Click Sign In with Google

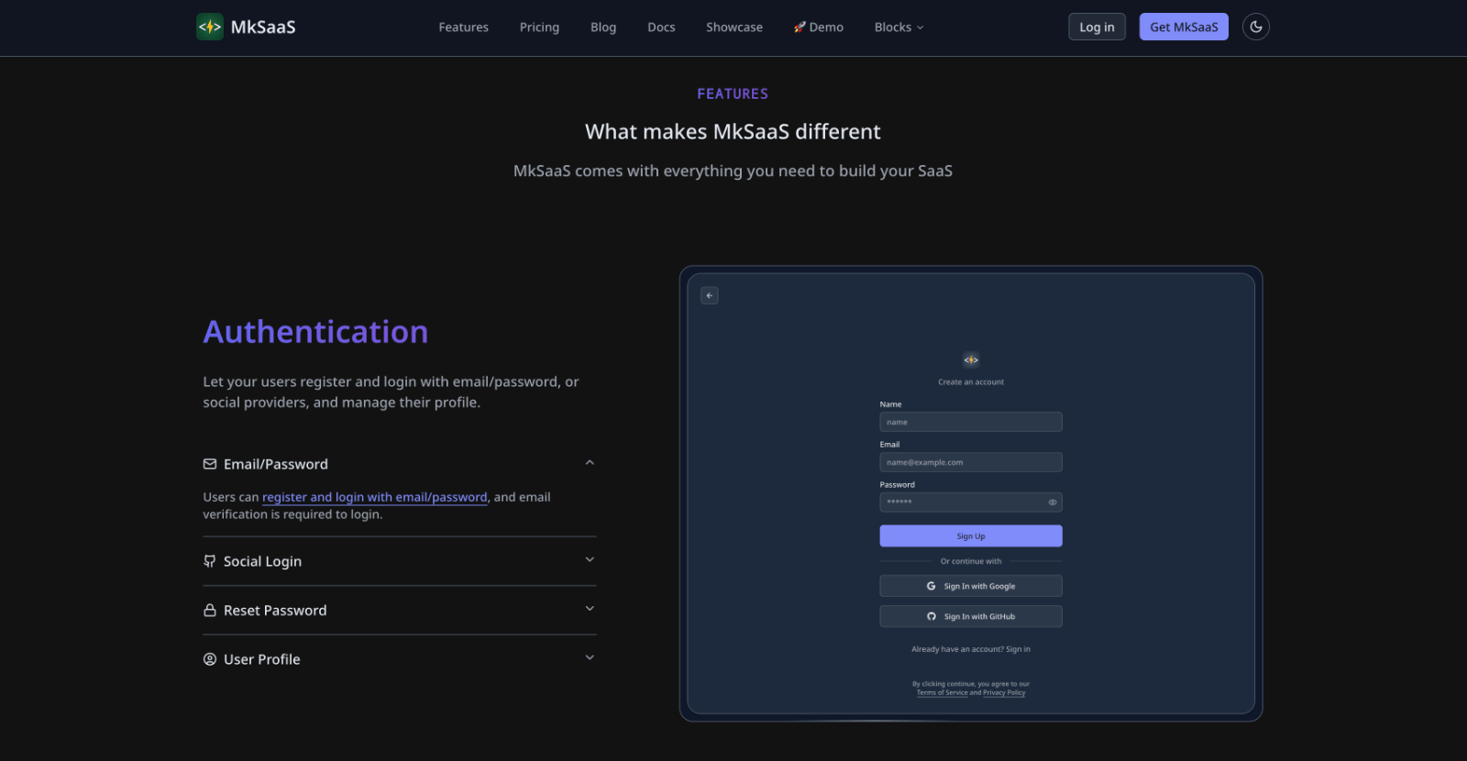(971, 586)
